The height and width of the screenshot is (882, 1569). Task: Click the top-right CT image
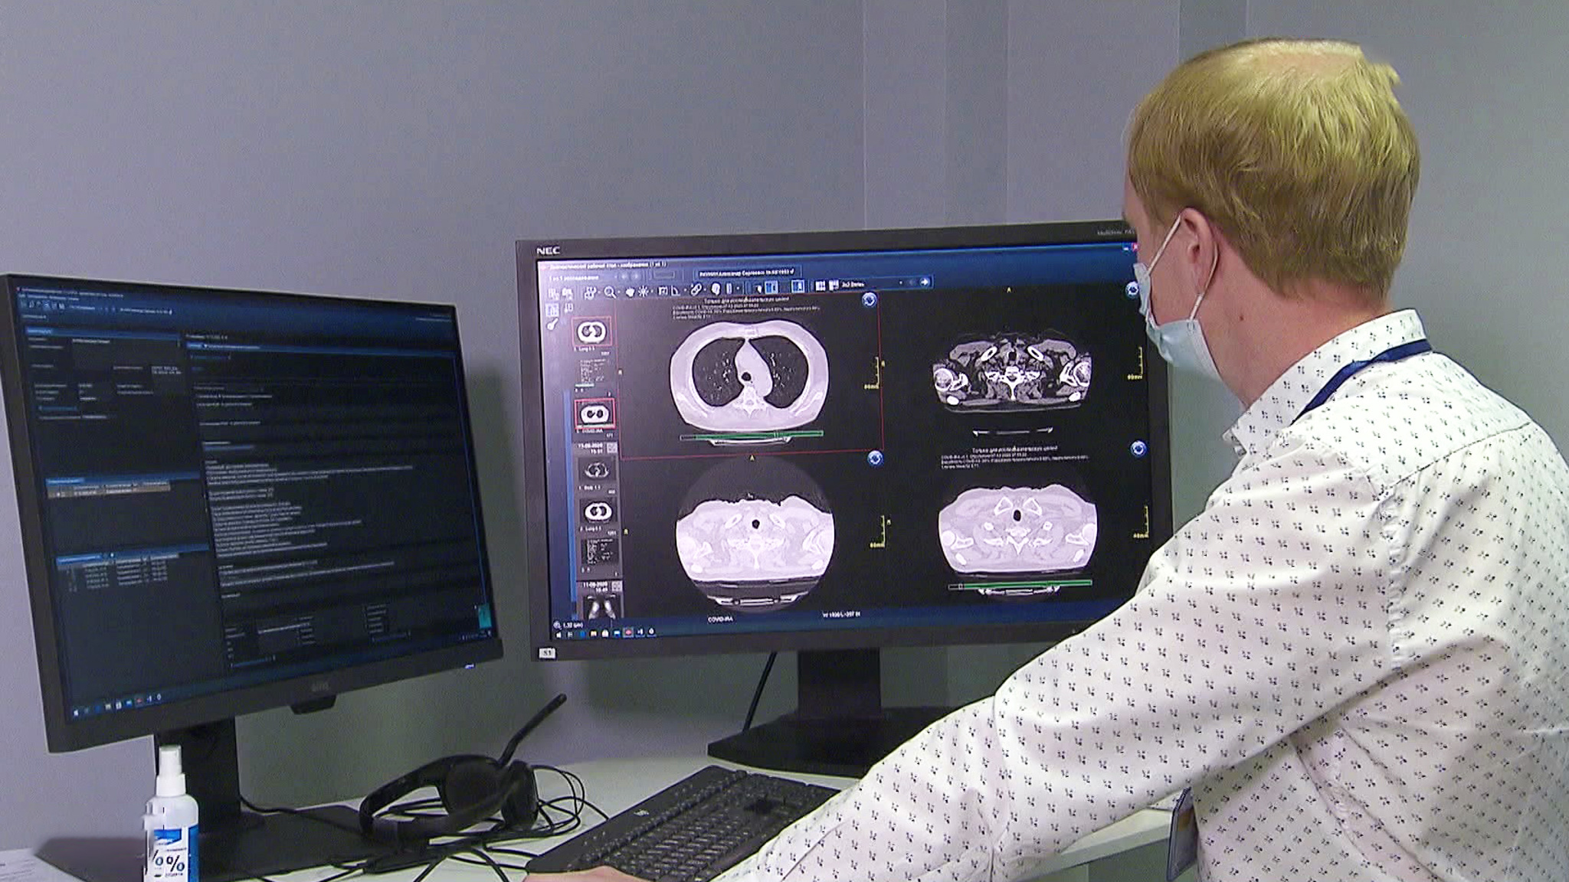click(x=1011, y=375)
